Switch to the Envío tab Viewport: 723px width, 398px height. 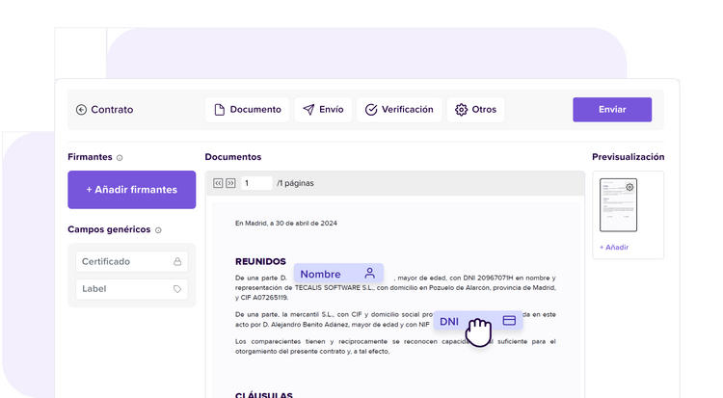pyautogui.click(x=323, y=110)
